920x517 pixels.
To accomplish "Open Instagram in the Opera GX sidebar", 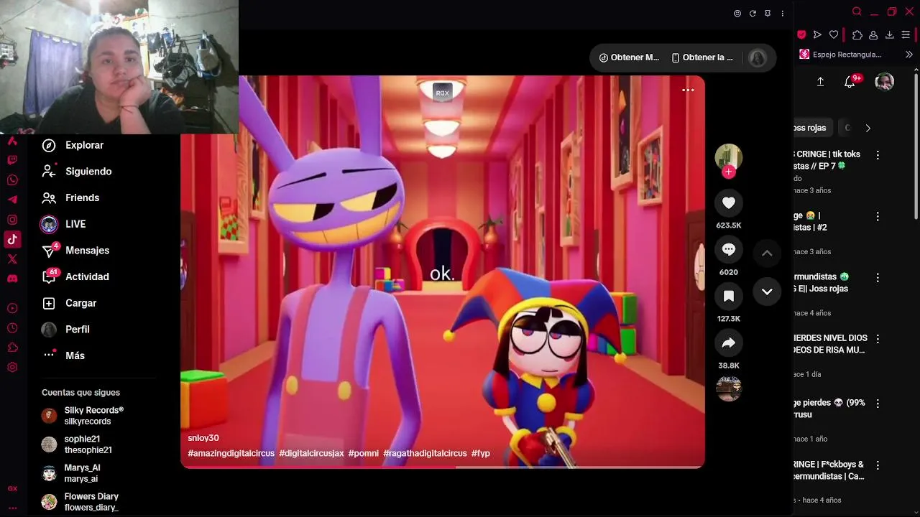I will (x=12, y=220).
